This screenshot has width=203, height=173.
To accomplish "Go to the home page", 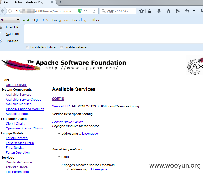I will click(x=168, y=11).
